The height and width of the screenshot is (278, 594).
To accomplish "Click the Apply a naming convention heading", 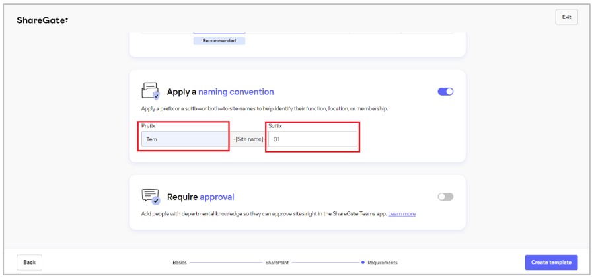I will click(221, 92).
